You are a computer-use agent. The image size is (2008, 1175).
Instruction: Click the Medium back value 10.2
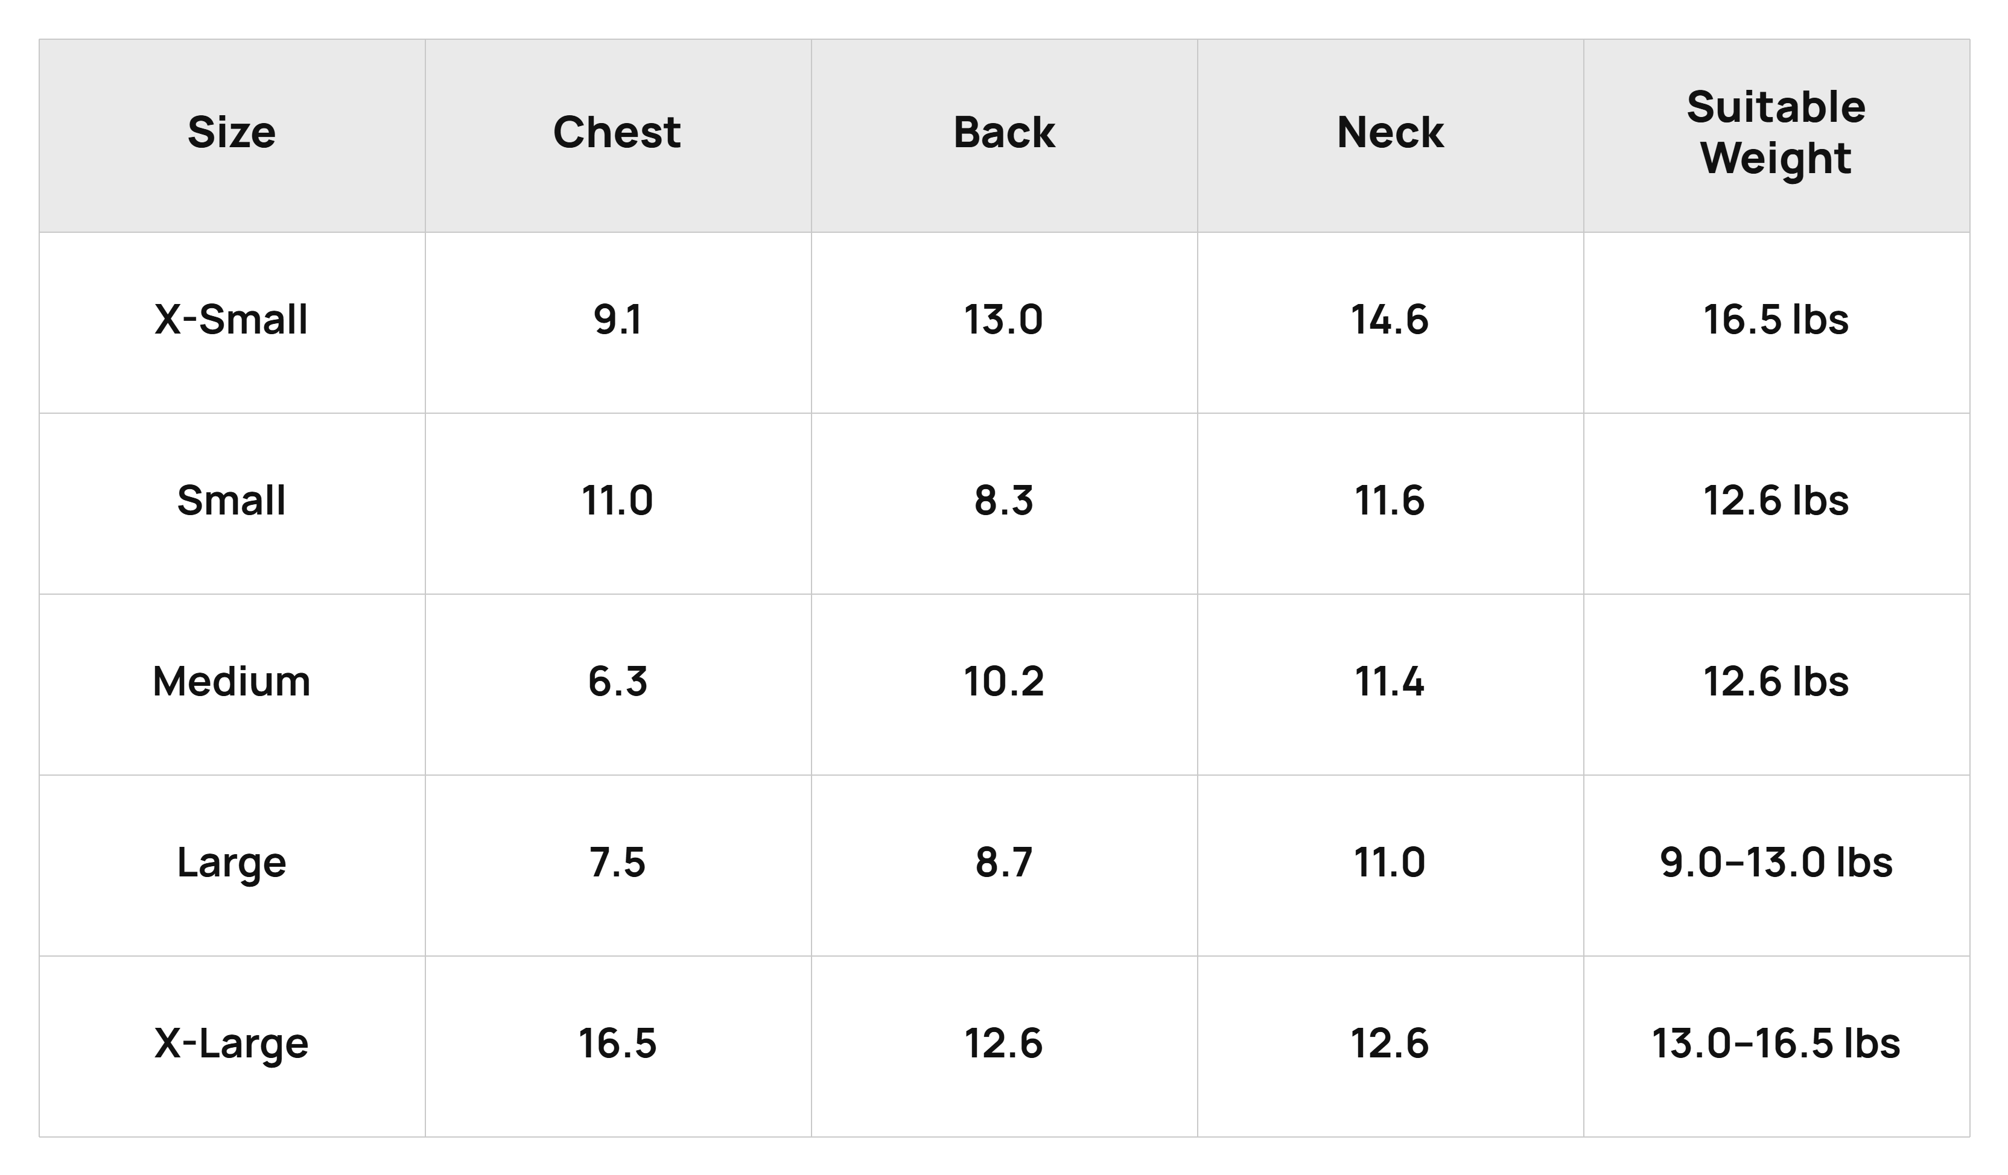click(x=1004, y=682)
